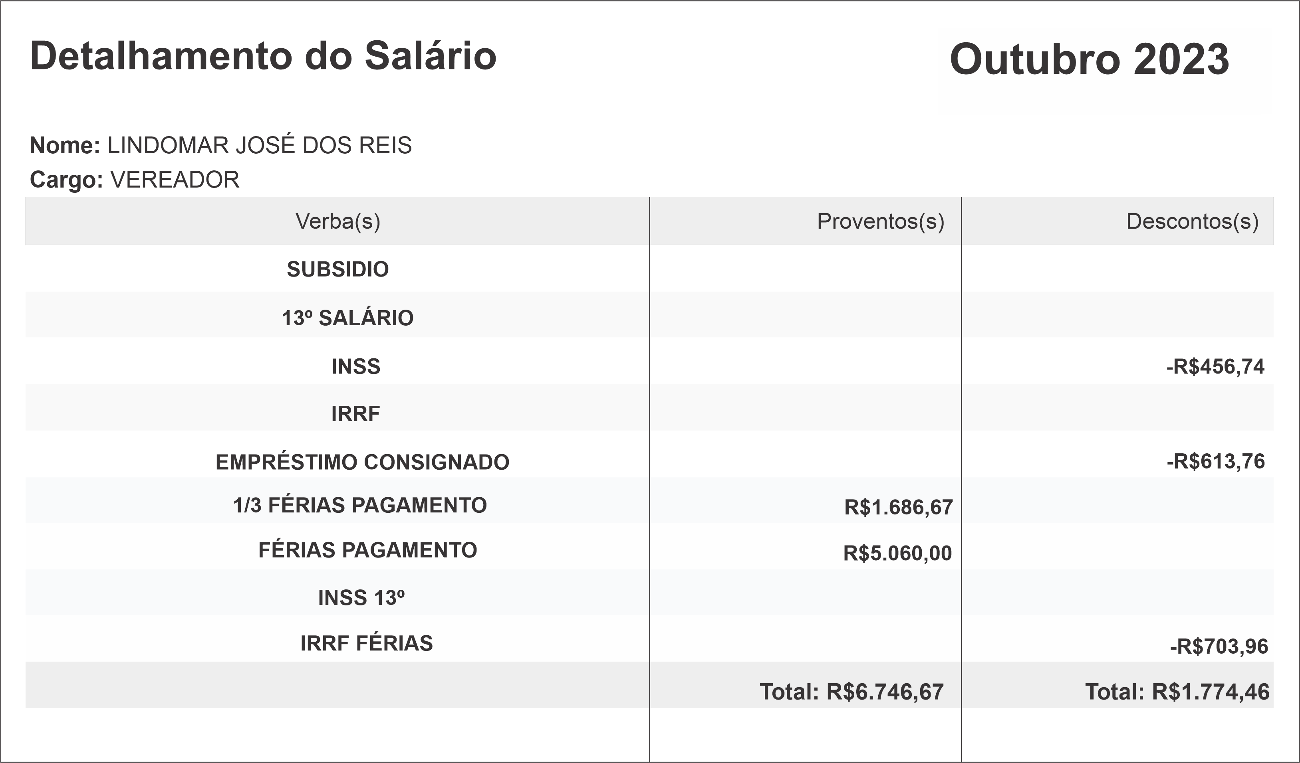Image resolution: width=1300 pixels, height=763 pixels.
Task: Click the Cargo VEREADOR text
Action: click(175, 180)
